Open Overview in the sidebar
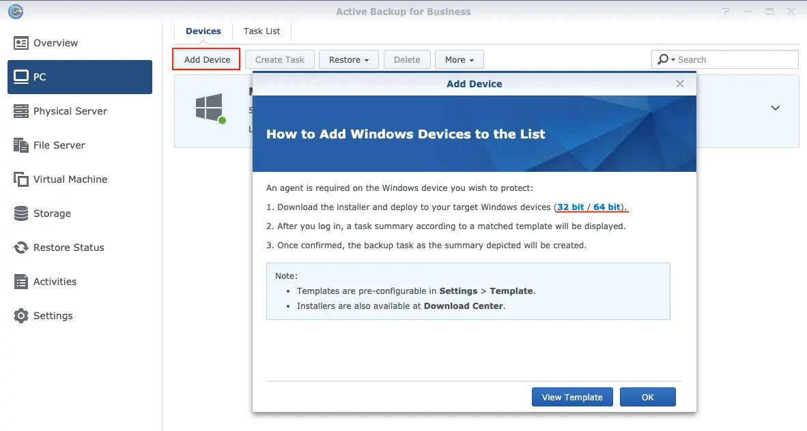This screenshot has height=431, width=807. (x=80, y=43)
